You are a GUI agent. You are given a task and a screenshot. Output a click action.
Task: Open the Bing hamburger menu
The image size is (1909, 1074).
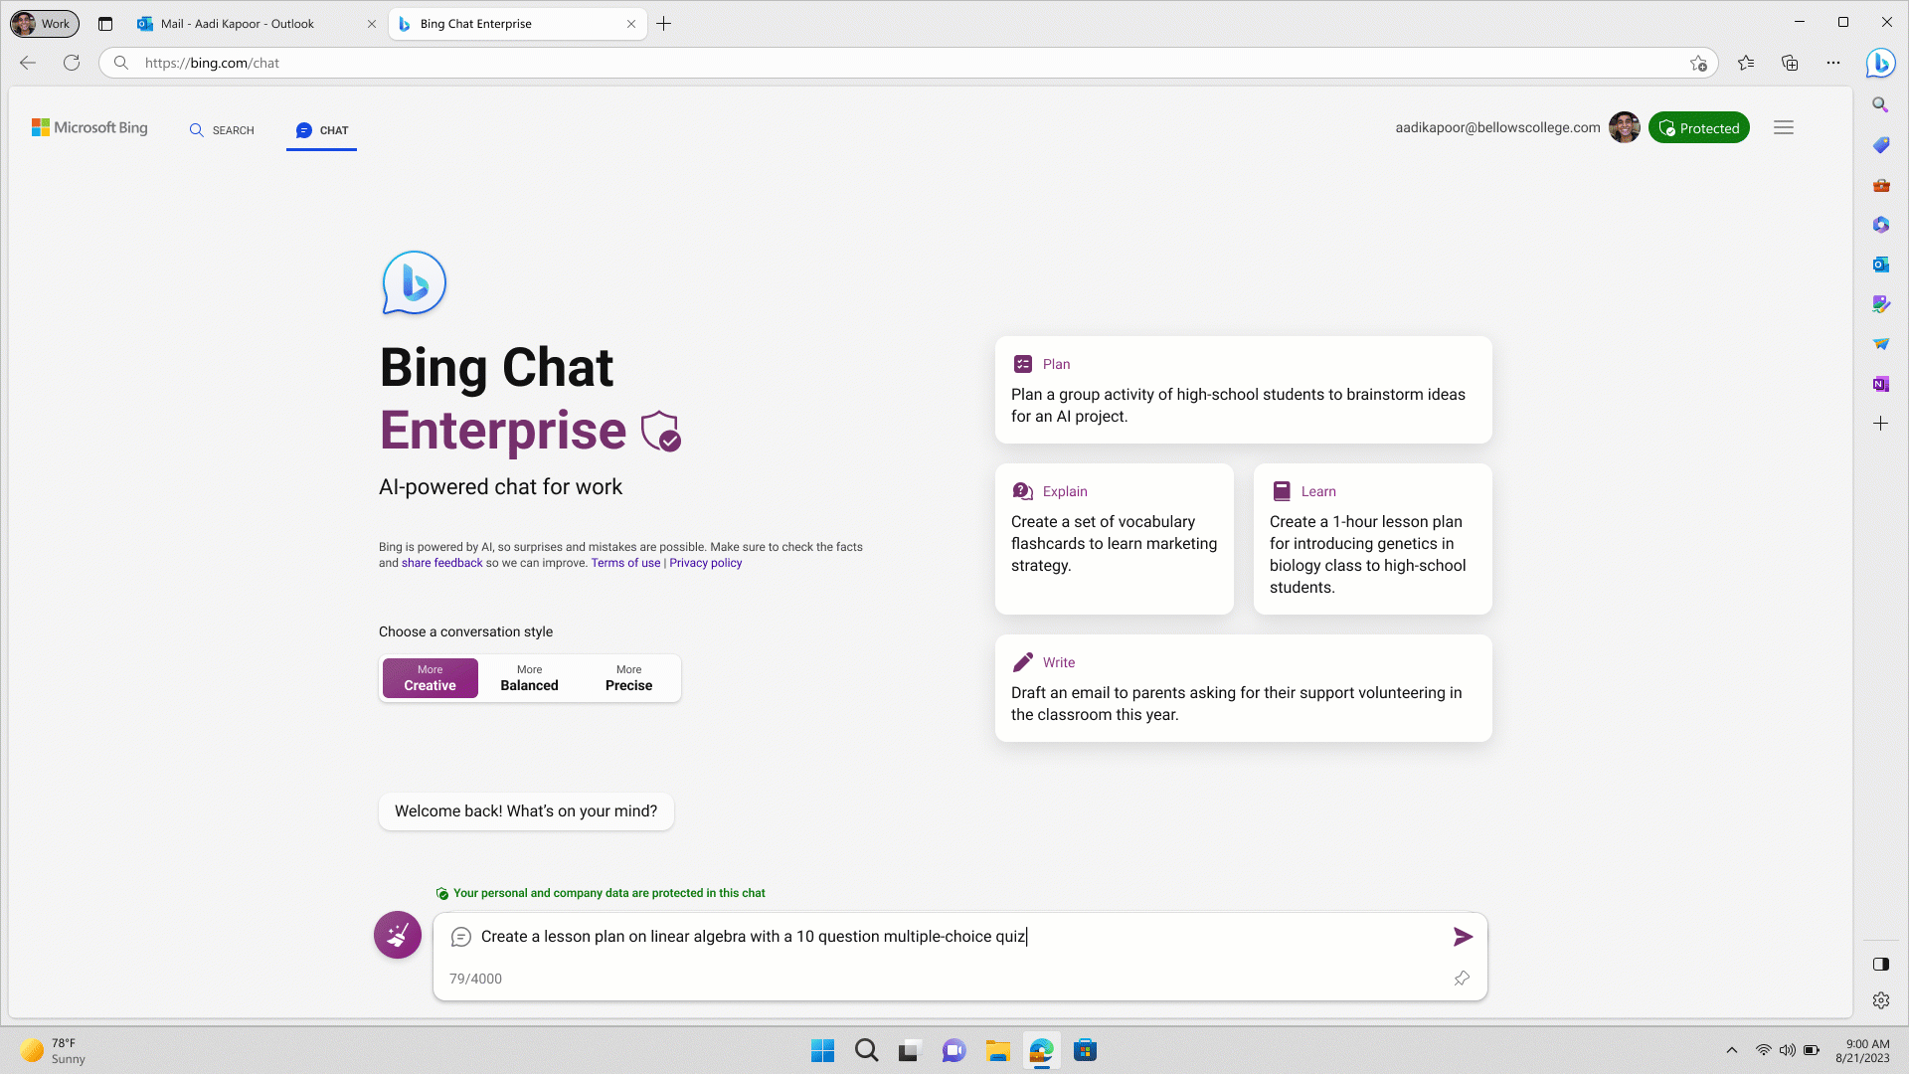pos(1784,127)
